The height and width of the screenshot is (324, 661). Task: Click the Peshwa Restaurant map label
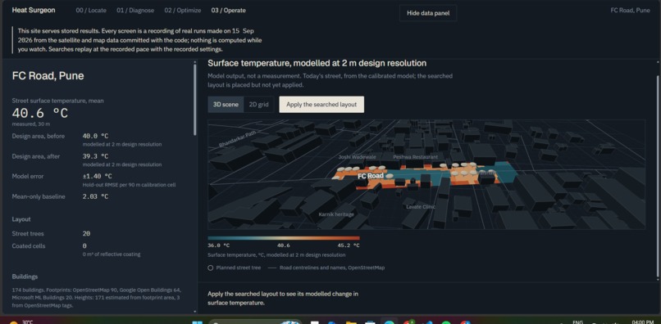pyautogui.click(x=415, y=157)
